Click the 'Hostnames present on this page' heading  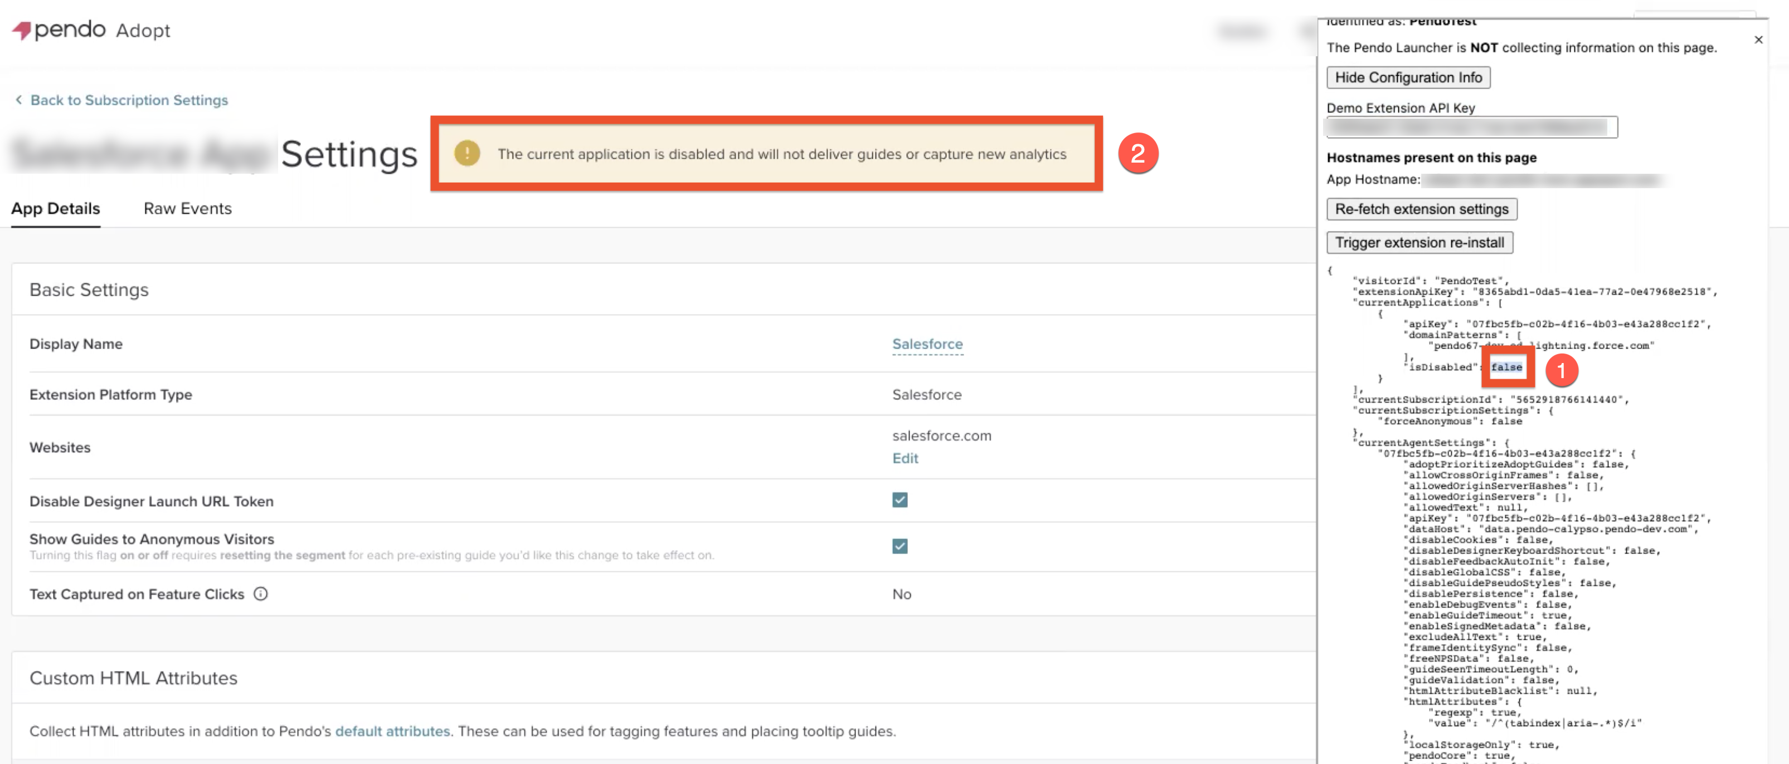click(1431, 158)
